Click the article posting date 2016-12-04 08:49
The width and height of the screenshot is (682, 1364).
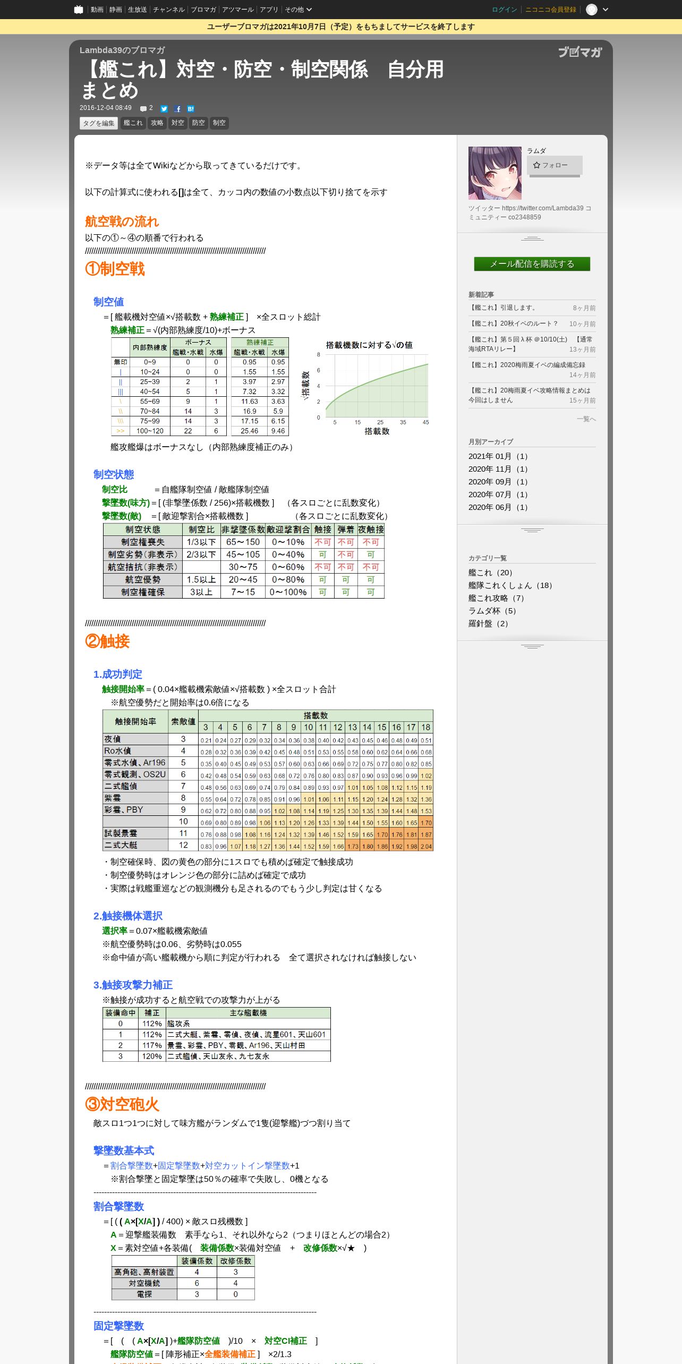[106, 108]
